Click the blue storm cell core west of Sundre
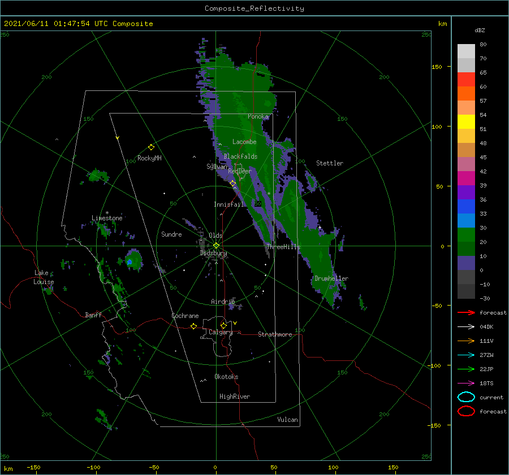Image resolution: width=509 pixels, height=475 pixels. [x=130, y=262]
